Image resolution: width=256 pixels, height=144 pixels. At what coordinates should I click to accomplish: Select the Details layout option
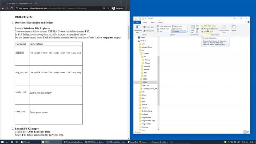[x=179, y=31]
